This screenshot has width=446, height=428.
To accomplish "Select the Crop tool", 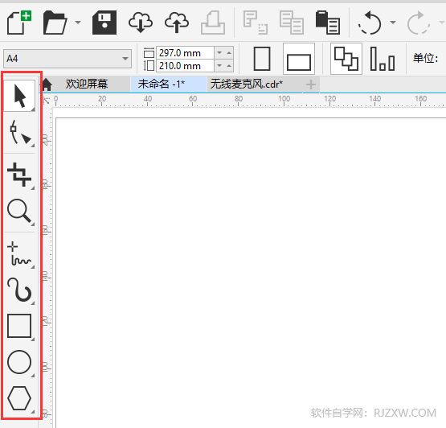I will (x=19, y=175).
